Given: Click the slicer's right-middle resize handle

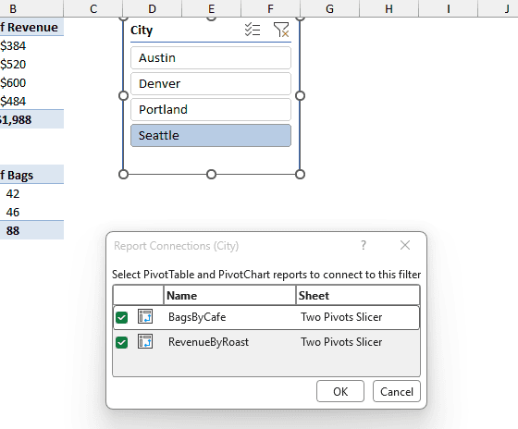Looking at the screenshot, I should [x=300, y=96].
